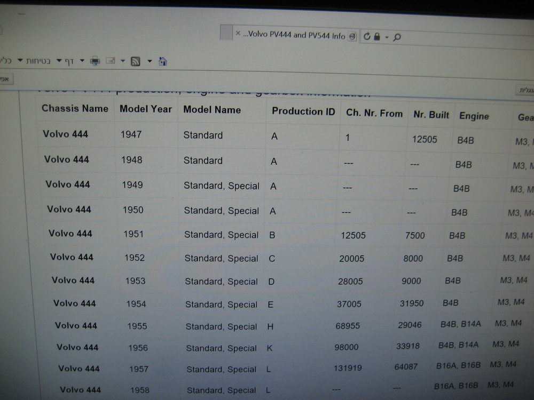
Task: Click Production ID B in the 1951 row
Action: 272,235
